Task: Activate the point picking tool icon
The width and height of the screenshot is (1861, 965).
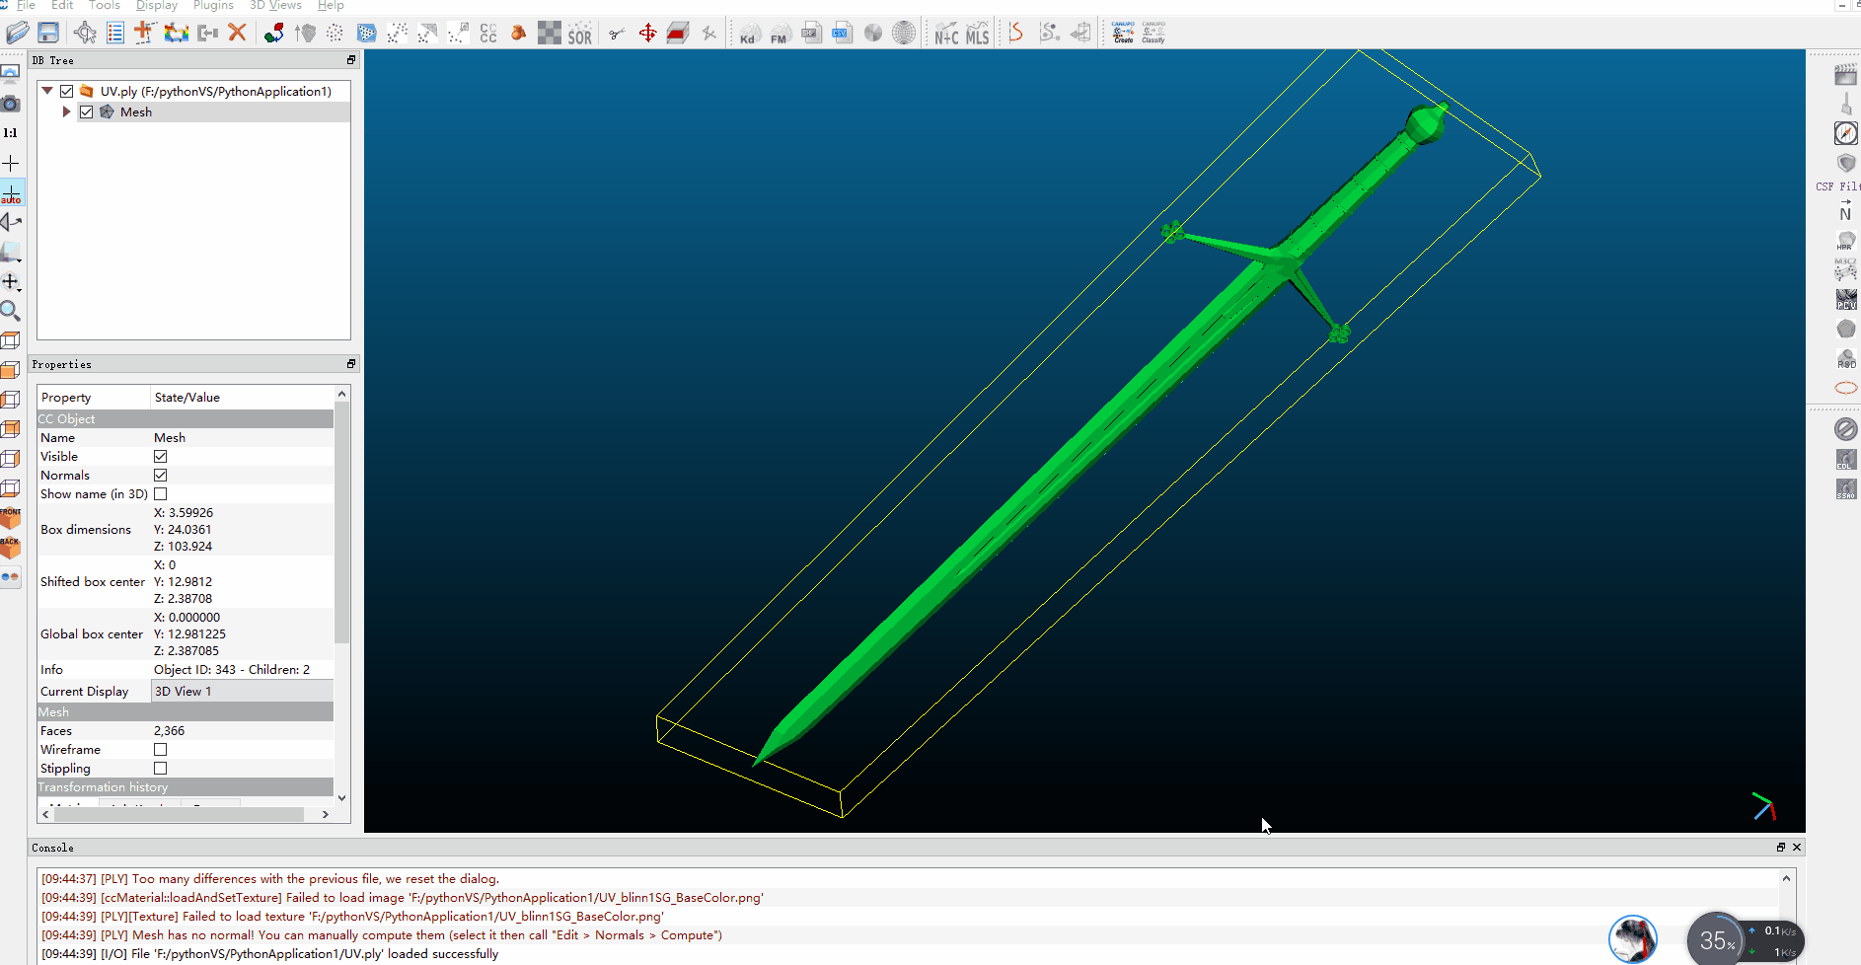Action: coord(85,33)
